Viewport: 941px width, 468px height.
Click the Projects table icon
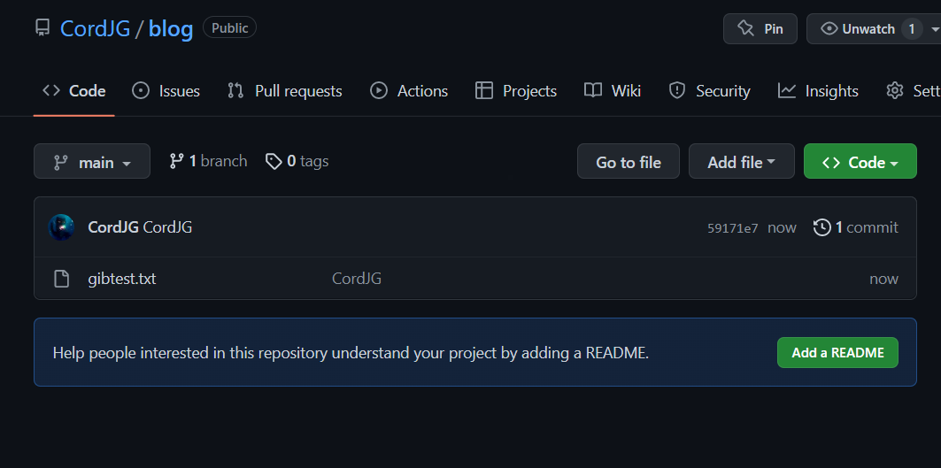coord(483,91)
